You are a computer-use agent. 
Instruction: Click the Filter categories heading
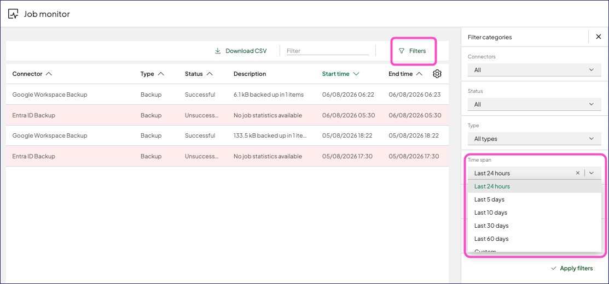(x=490, y=37)
